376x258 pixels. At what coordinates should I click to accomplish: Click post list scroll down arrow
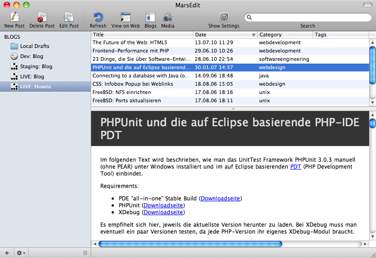372,102
